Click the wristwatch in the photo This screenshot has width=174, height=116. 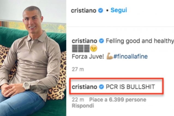click(26, 86)
